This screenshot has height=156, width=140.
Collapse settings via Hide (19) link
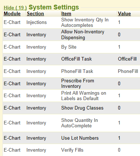[x=15, y=8]
